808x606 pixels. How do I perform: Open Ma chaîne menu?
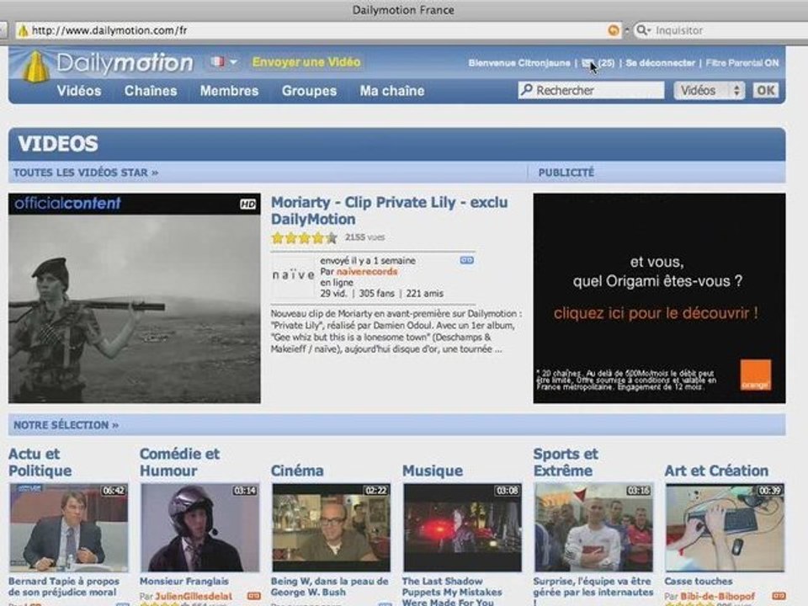click(392, 91)
